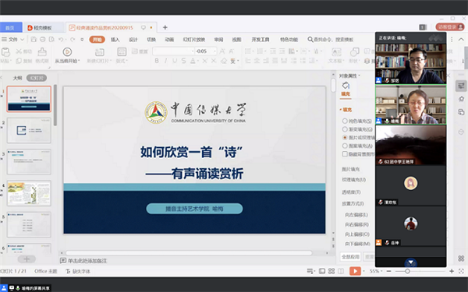Toggle italic formatting I
Screen dimensions: 468x292
pyautogui.click(x=165, y=61)
